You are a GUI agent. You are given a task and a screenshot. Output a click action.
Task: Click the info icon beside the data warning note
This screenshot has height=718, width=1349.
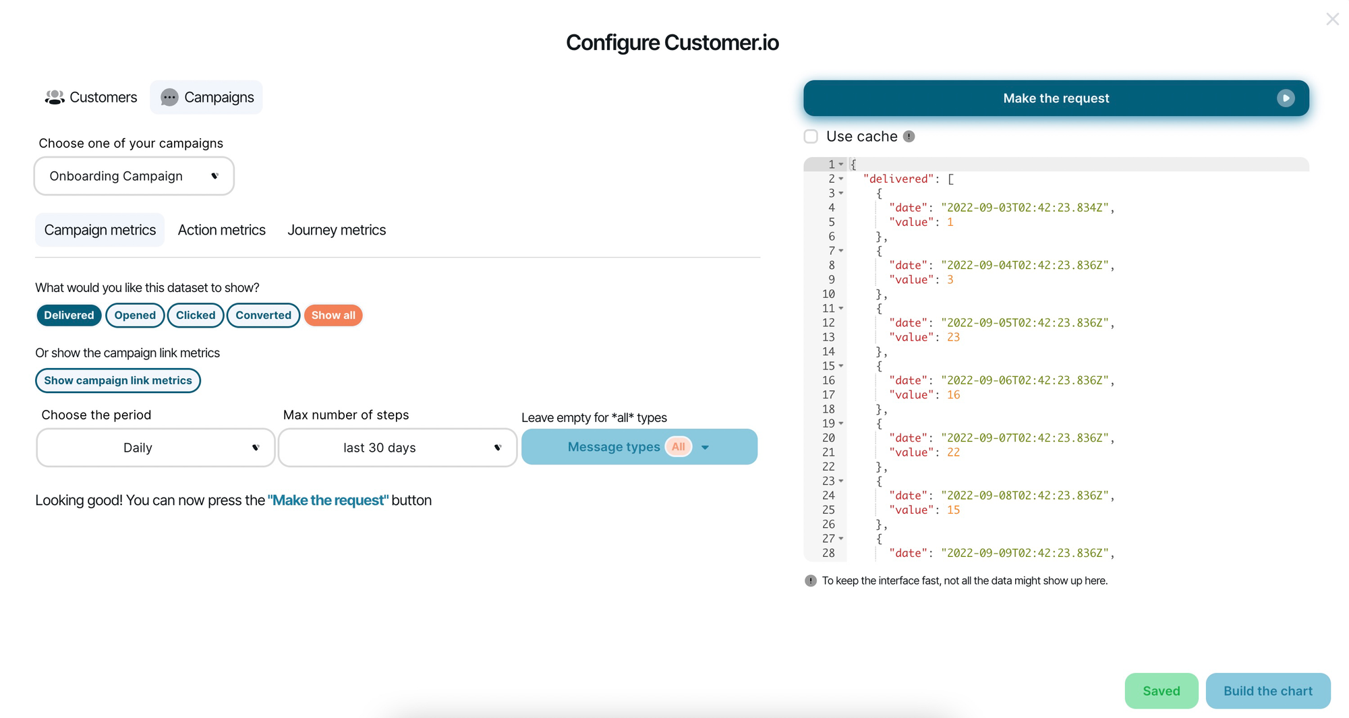click(810, 580)
